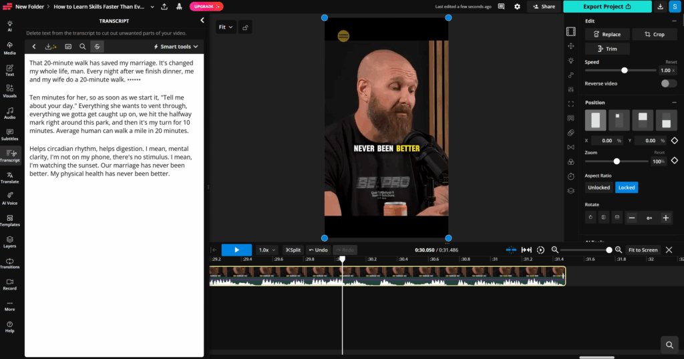This screenshot has width=684, height=359.
Task: Click the Speed slider handle
Action: tap(625, 70)
